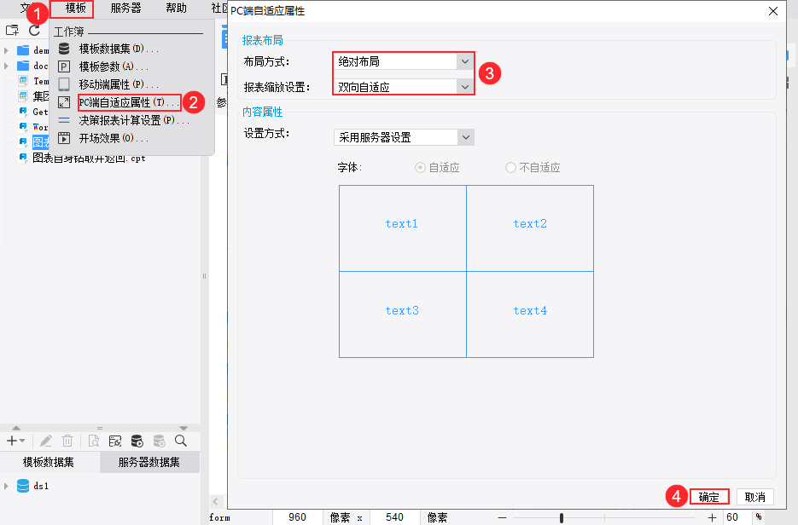
Task: Switch to the 模板数据集 tab
Action: (x=49, y=462)
